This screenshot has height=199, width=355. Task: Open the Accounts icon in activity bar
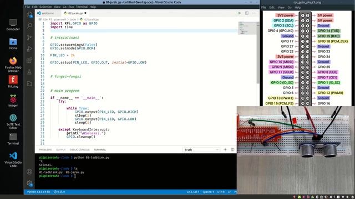pos(29,172)
